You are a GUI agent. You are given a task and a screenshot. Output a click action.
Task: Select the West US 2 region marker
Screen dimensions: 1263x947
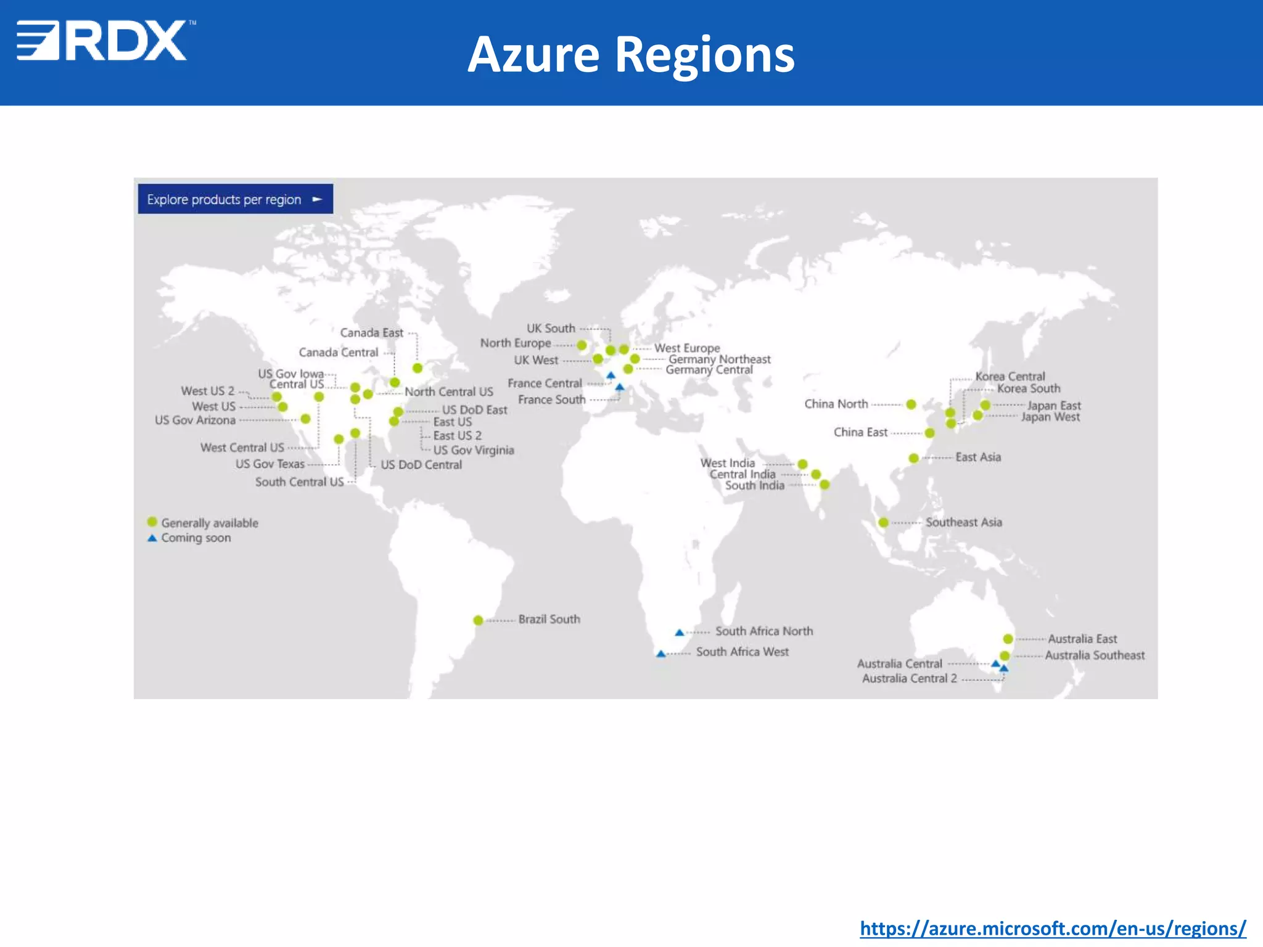(x=276, y=397)
